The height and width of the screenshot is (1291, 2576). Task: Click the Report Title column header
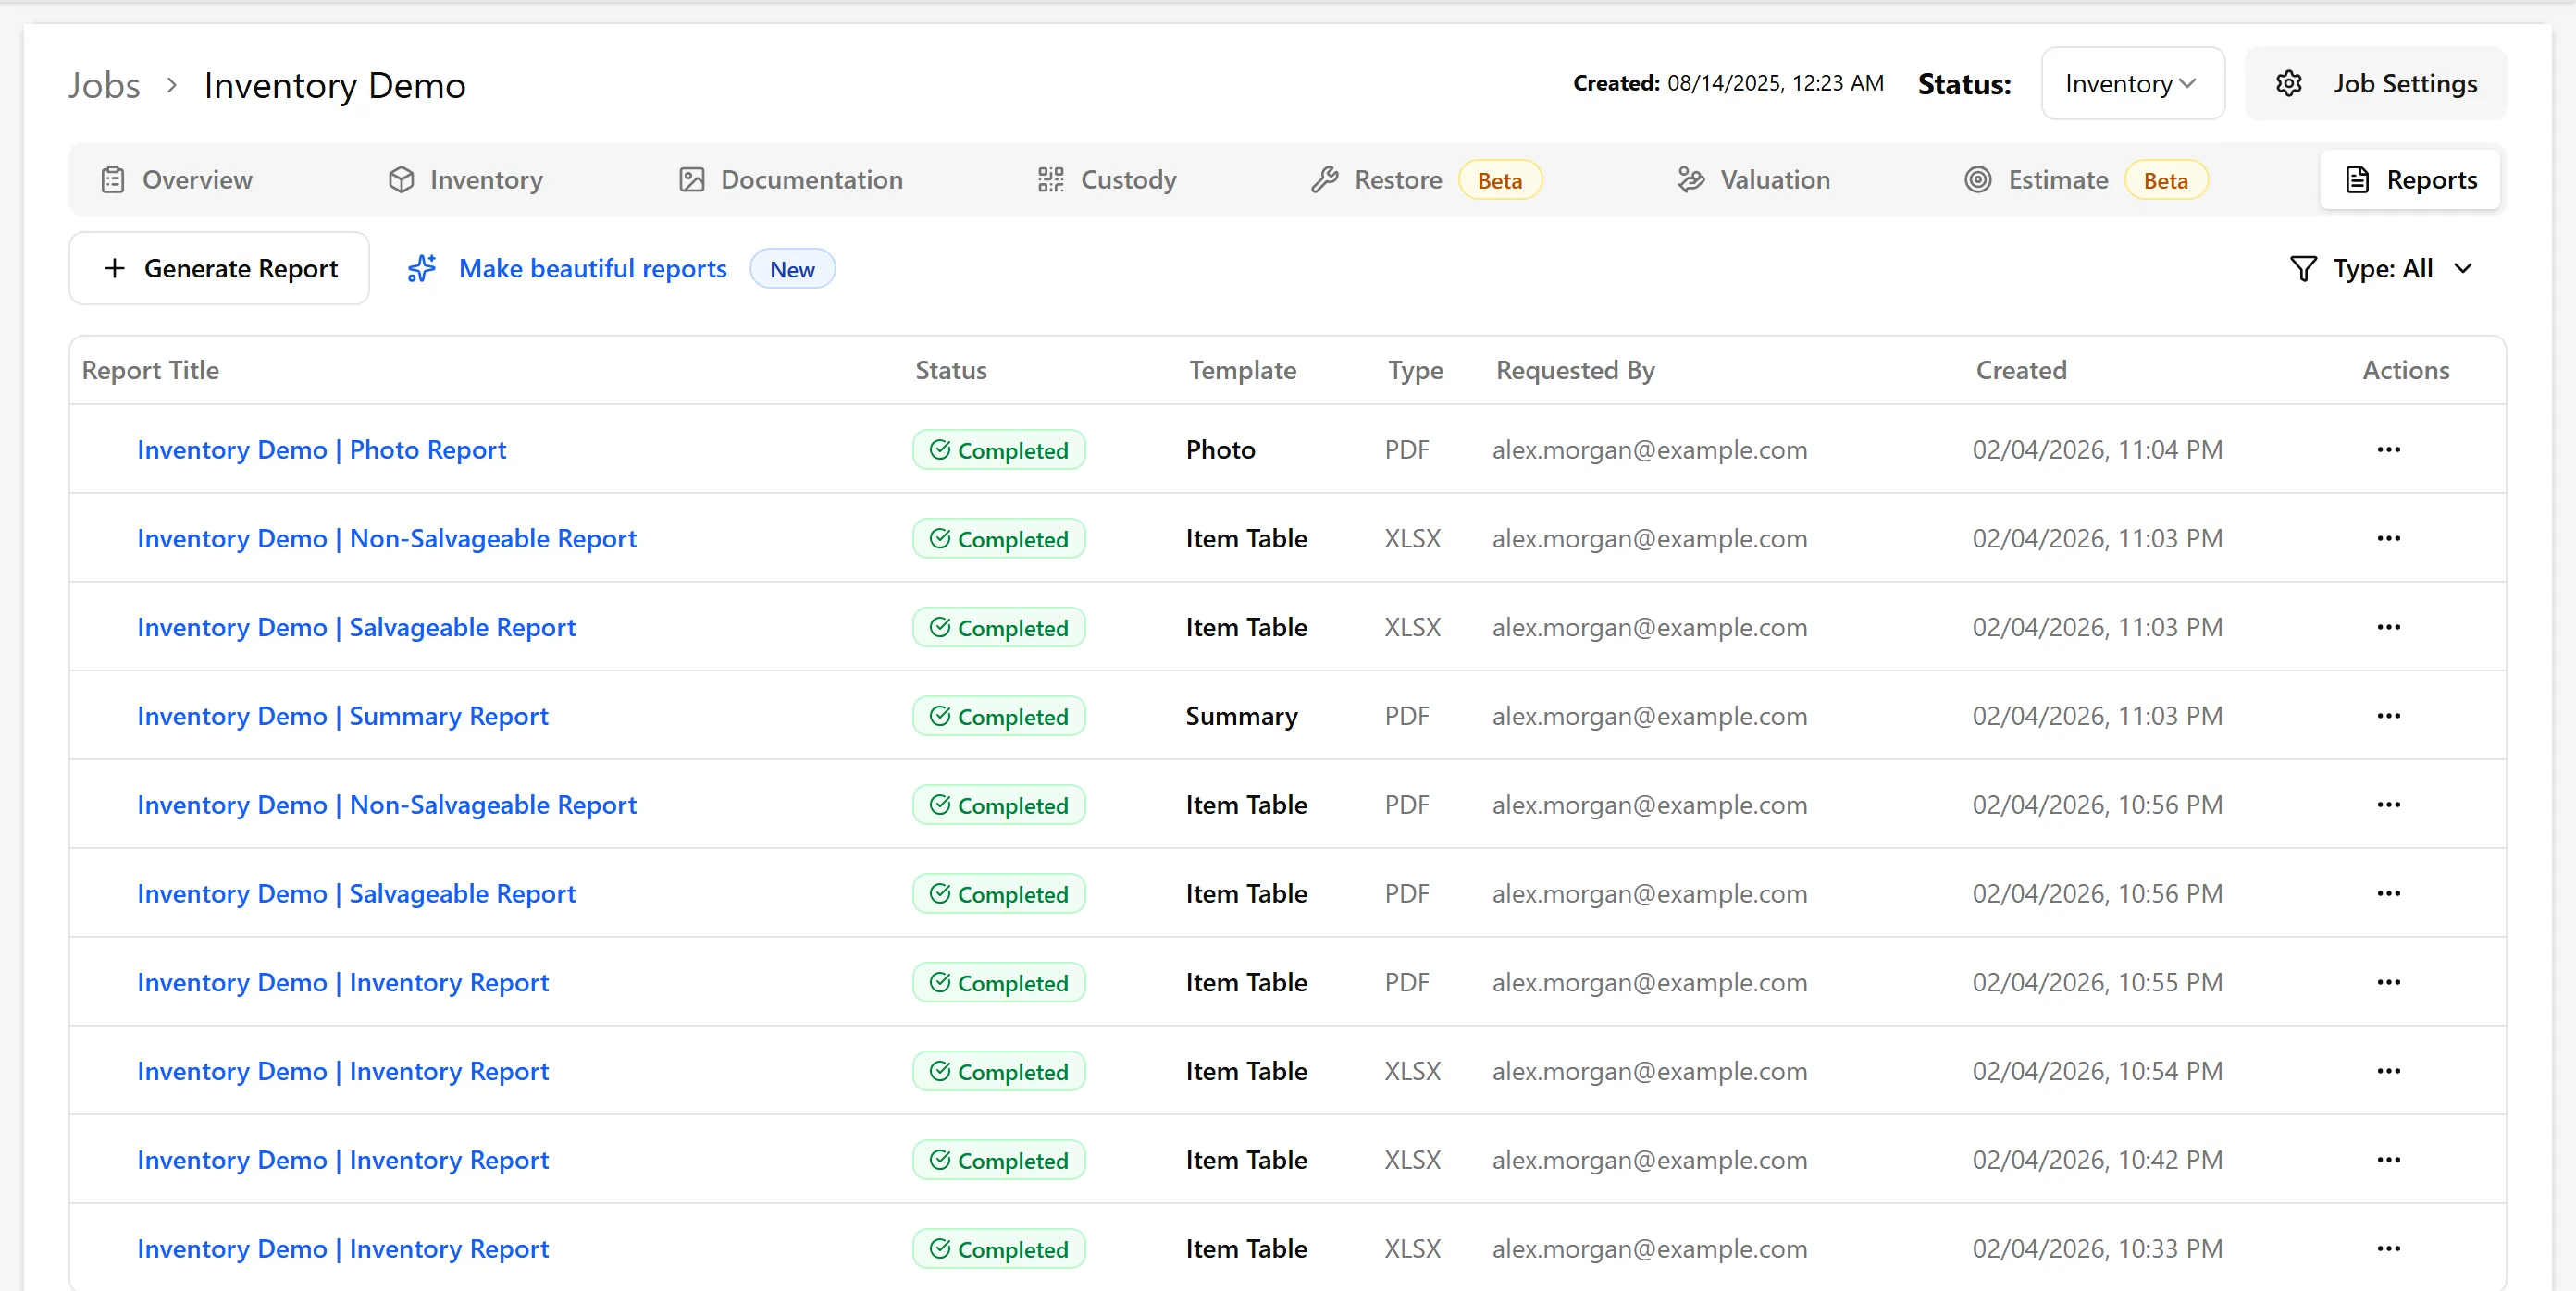coord(150,371)
